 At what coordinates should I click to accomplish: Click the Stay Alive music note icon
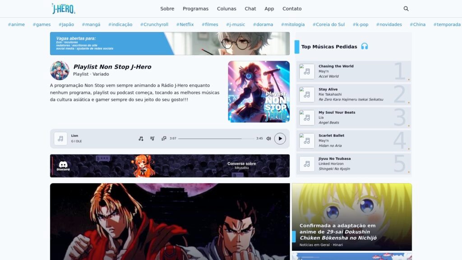coord(307,94)
